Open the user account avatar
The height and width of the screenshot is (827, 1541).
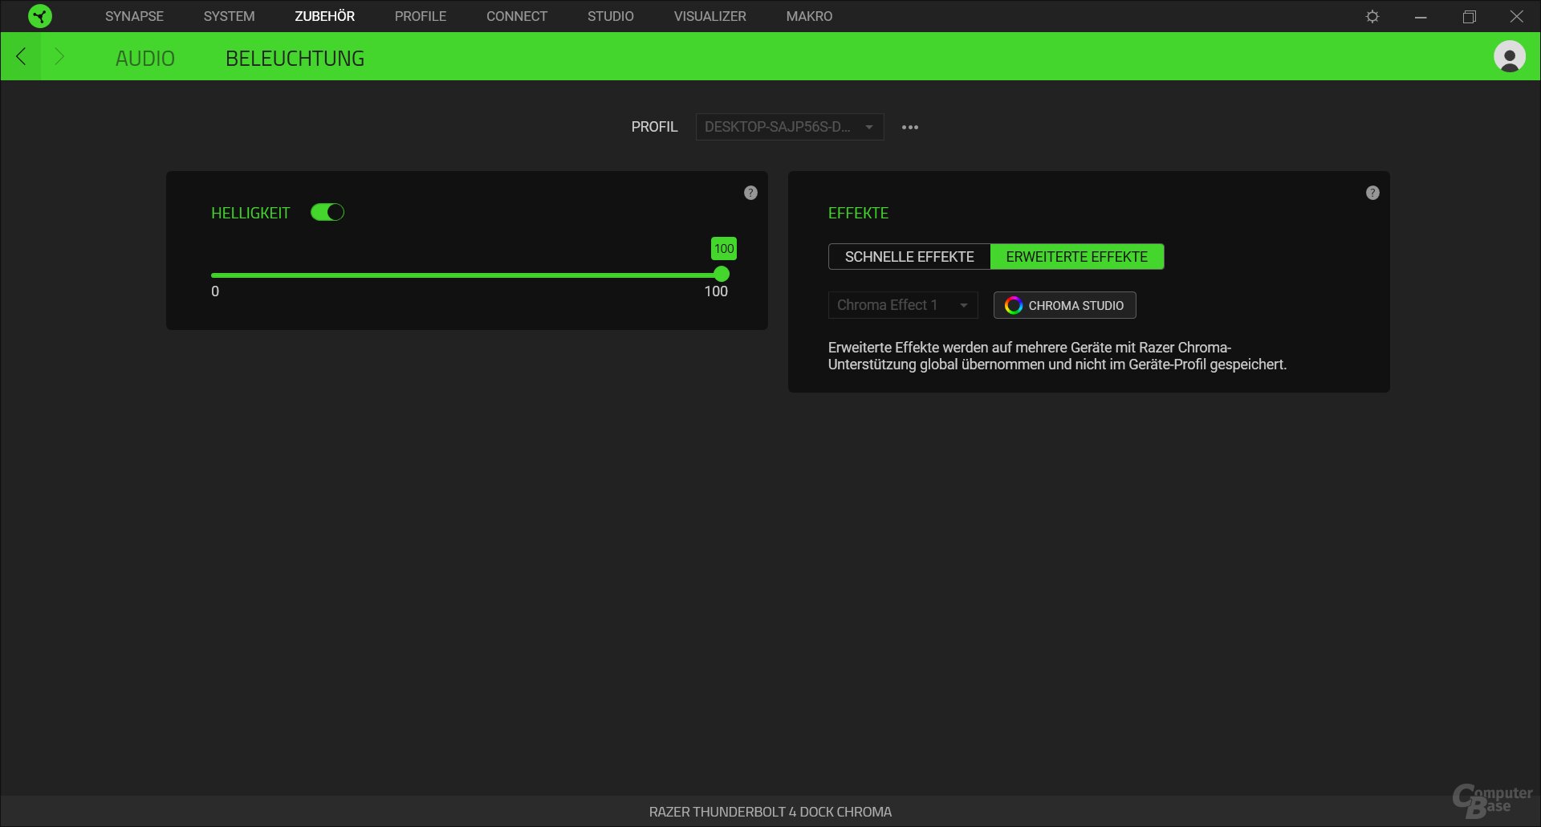(x=1509, y=56)
